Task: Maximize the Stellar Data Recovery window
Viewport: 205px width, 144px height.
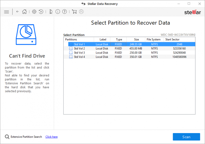Action: 189,4
